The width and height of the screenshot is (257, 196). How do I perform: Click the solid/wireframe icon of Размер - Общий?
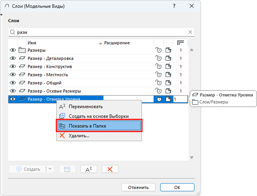coord(168,83)
